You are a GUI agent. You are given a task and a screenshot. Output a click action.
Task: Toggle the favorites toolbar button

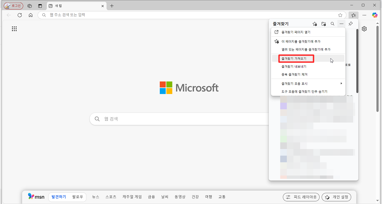353,15
